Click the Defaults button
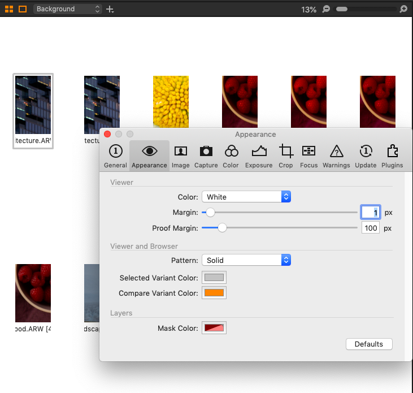This screenshot has width=413, height=393. click(x=369, y=344)
